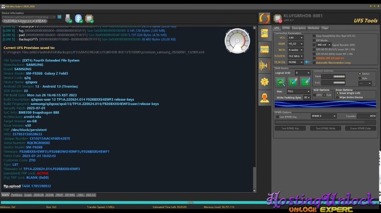Toggle Signal Booster (ISP) checkbox
This screenshot has height=213, width=381.
tap(314, 45)
